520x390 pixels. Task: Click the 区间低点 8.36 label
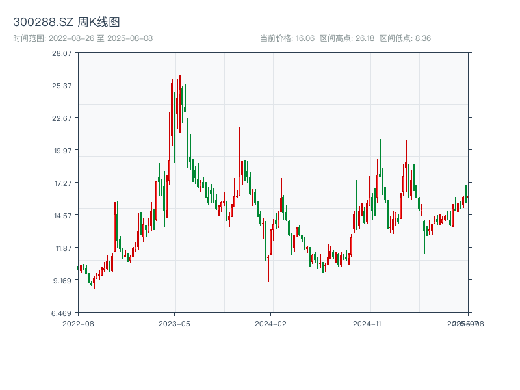coord(405,38)
